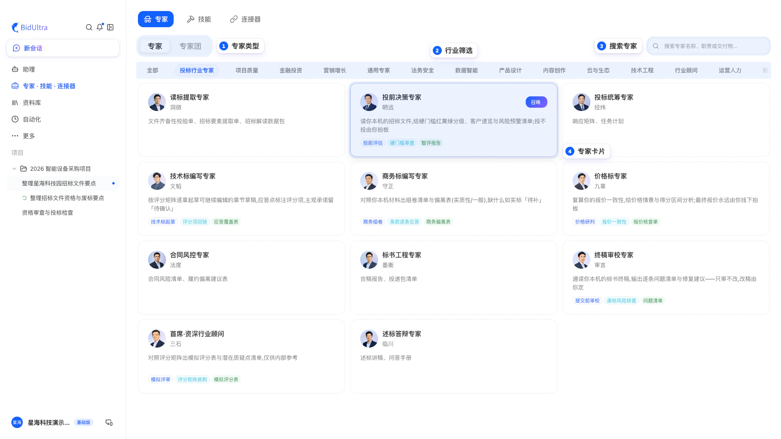The image size is (781, 439).
Task: Filter by 法务安全 industry
Action: tap(423, 70)
